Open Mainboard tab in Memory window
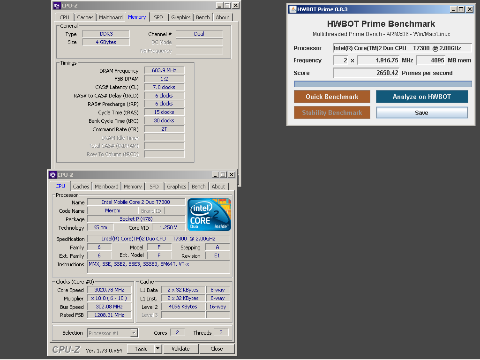This screenshot has width=480, height=360. click(111, 17)
